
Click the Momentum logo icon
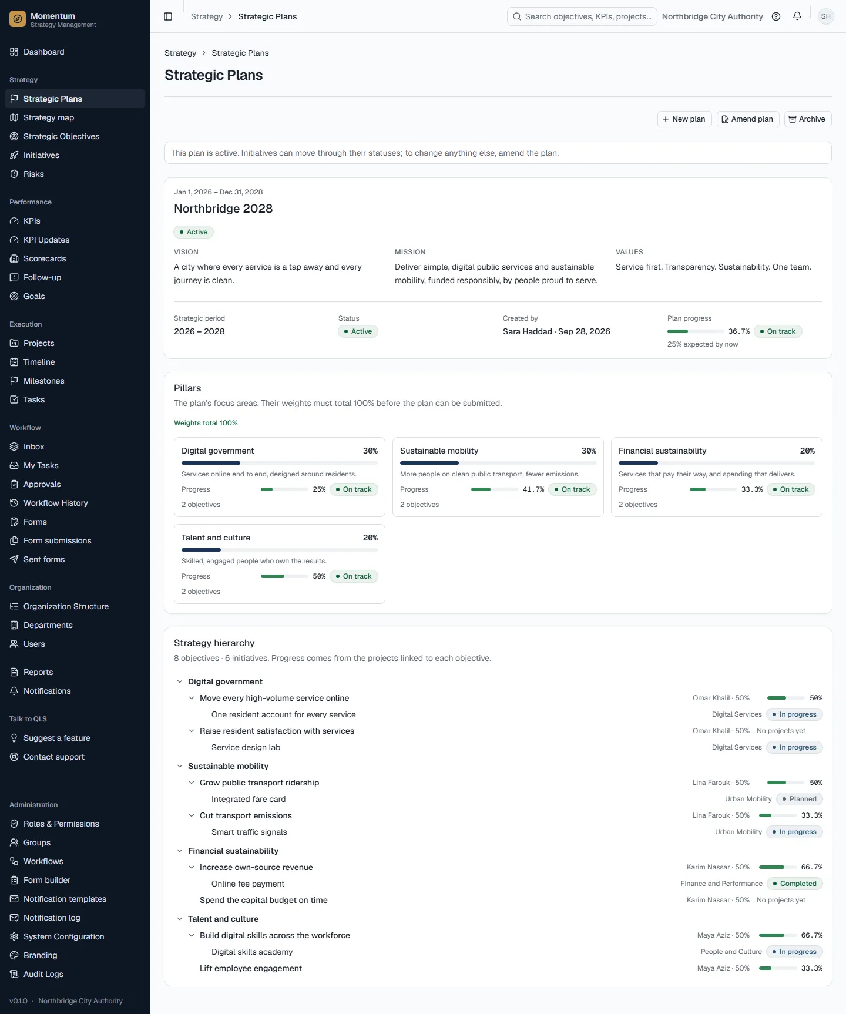(18, 19)
